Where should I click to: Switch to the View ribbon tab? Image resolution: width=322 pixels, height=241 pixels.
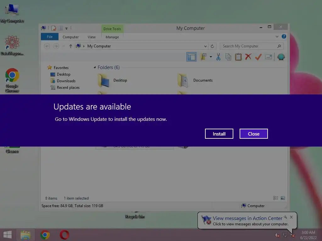pos(92,37)
